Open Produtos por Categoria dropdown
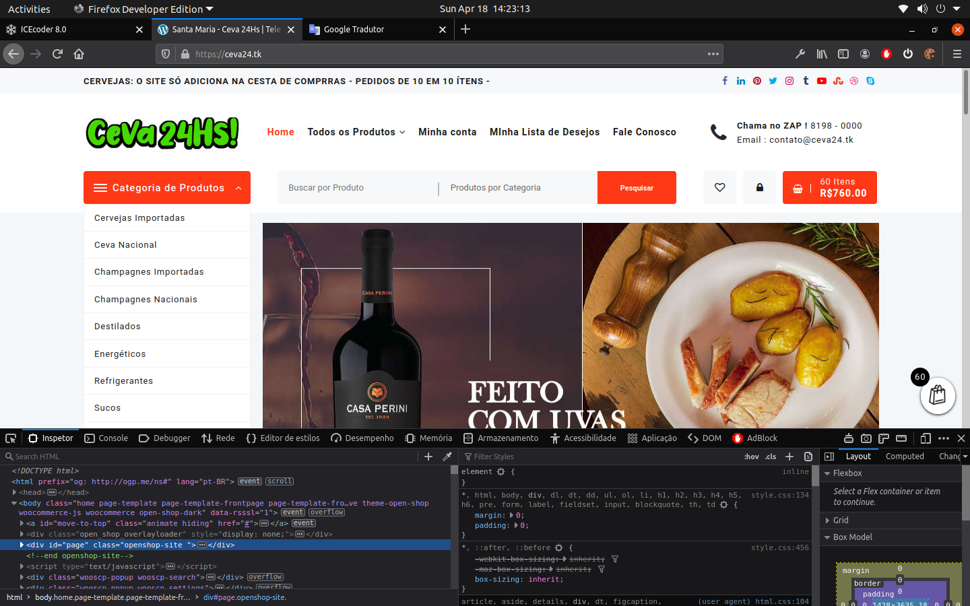 [x=517, y=187]
